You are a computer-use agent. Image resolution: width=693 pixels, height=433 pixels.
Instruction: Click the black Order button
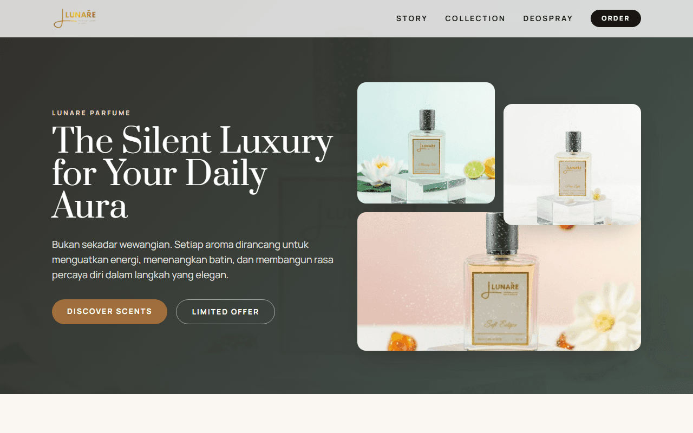(616, 18)
